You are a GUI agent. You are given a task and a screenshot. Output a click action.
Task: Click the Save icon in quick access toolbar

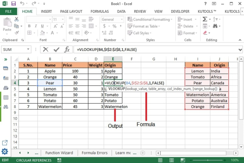click(x=14, y=3)
